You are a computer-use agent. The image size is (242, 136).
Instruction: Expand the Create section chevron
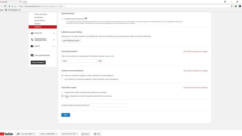click(54, 46)
